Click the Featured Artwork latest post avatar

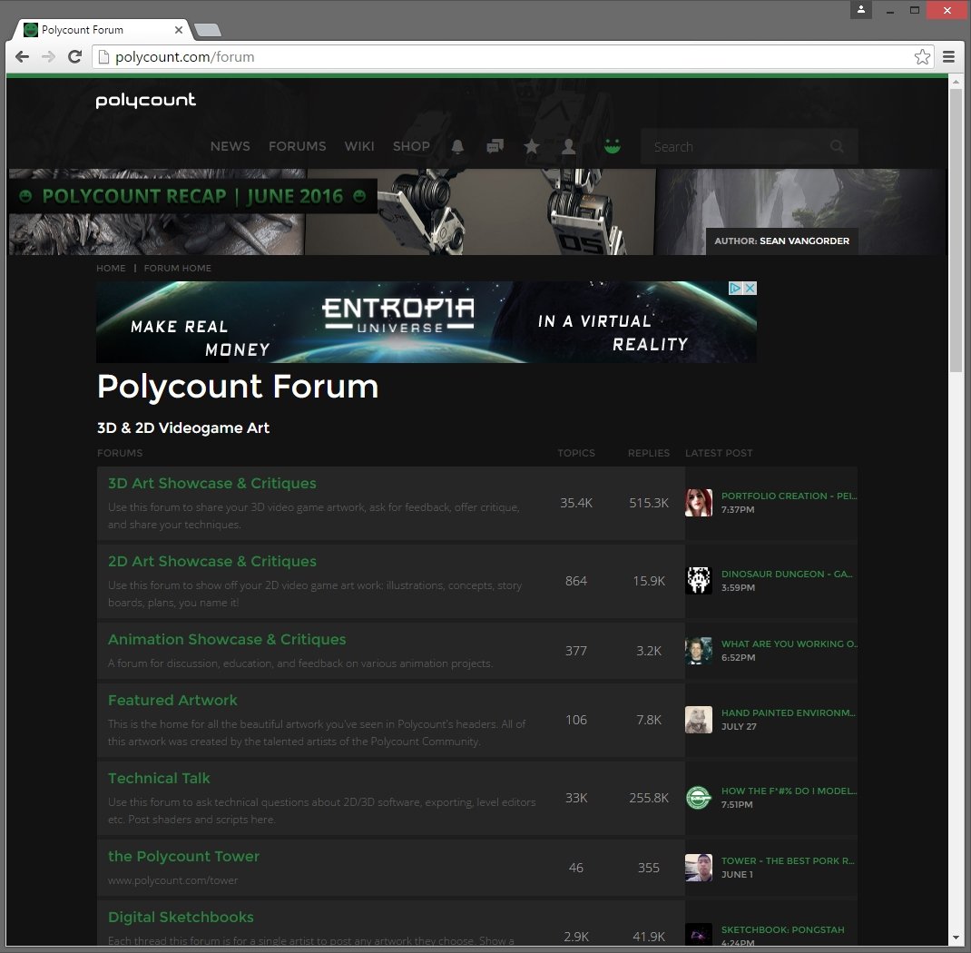pos(699,720)
